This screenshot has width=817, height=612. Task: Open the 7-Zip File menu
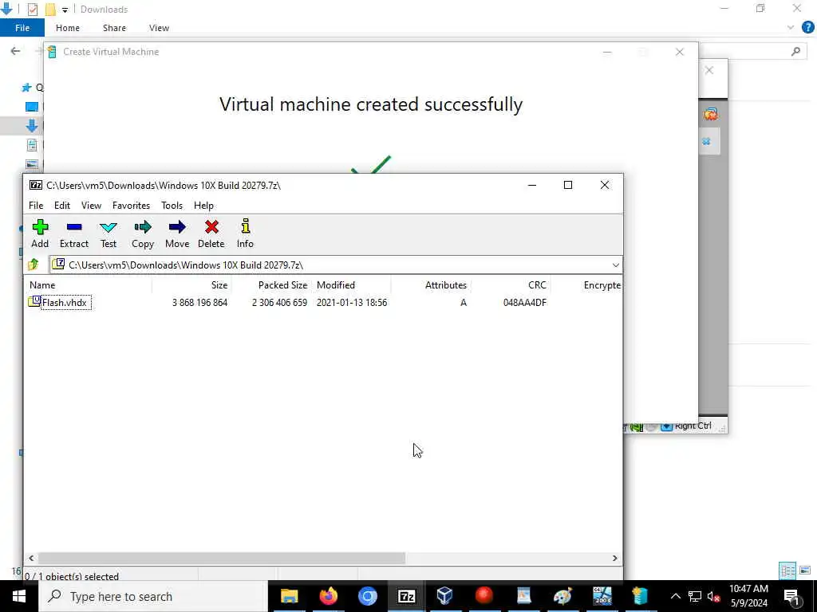pyautogui.click(x=36, y=206)
